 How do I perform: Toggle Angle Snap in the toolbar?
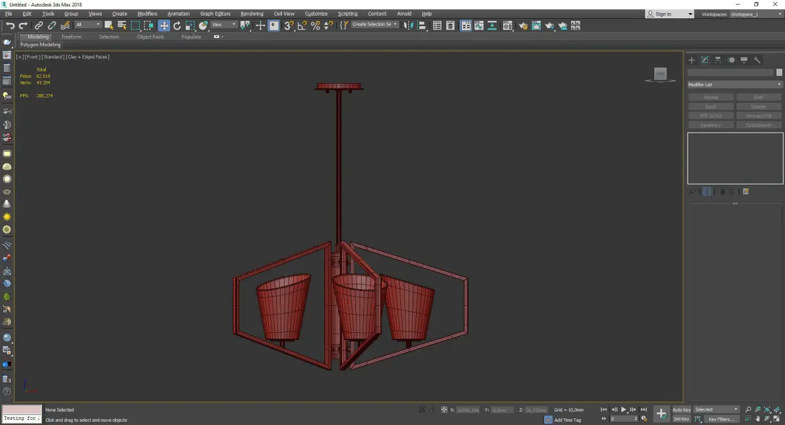tap(302, 25)
